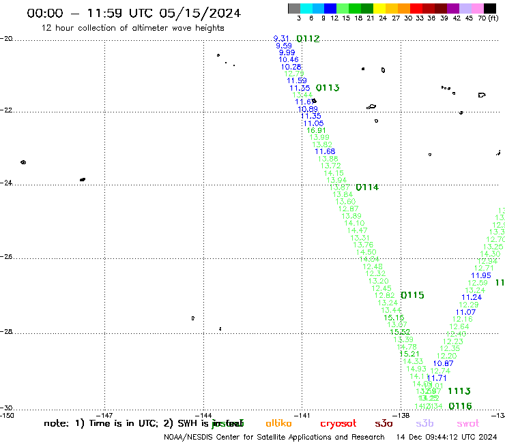Image resolution: width=505 pixels, height=443 pixels.
Task: Click the time marker 0115
Action: click(x=412, y=295)
